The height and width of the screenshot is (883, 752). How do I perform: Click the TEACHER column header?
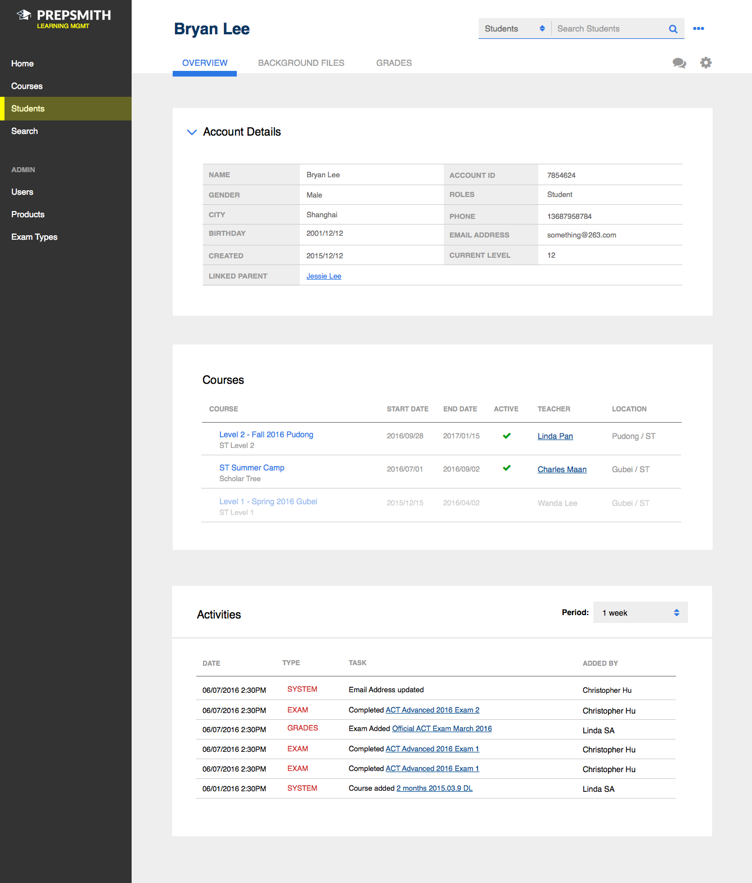pyautogui.click(x=554, y=409)
